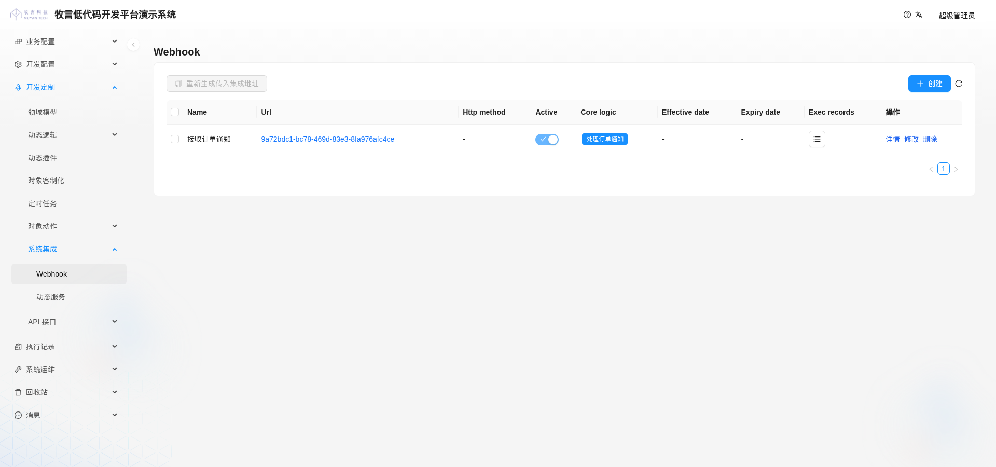Click the 修改 link for 接收订单通知
The height and width of the screenshot is (467, 996).
(x=911, y=139)
